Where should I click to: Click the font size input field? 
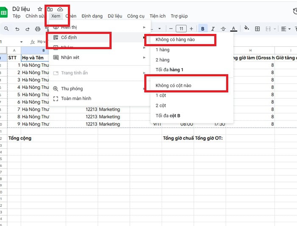tap(181, 29)
